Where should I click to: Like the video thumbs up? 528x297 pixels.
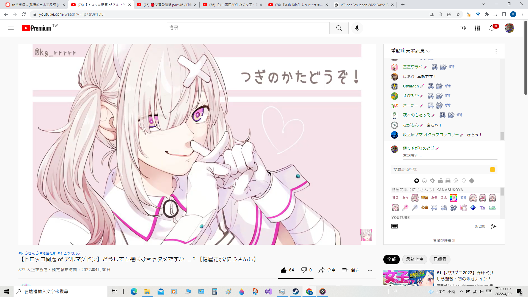click(x=287, y=270)
